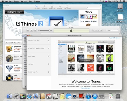Click menu bar clock Mon 12:49 AM

[113, 1]
